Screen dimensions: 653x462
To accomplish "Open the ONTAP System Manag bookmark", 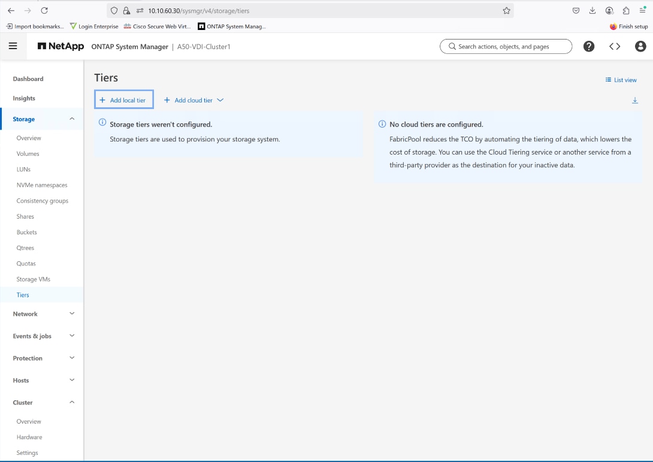I will click(x=232, y=26).
